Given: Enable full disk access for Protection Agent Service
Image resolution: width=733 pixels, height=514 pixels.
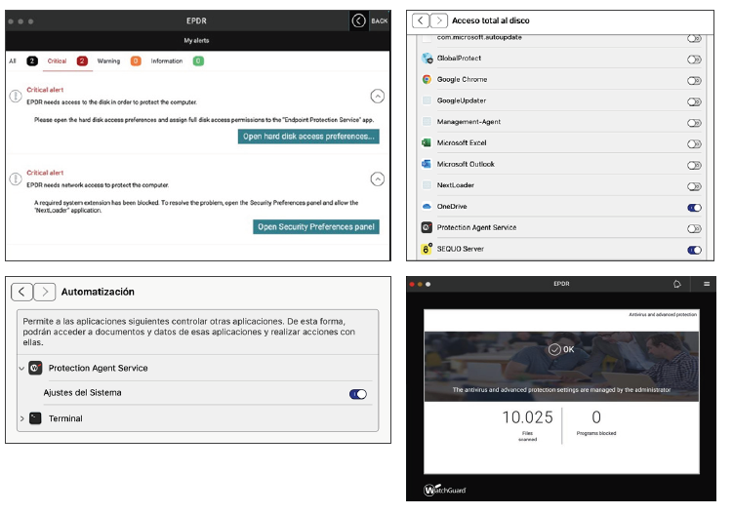Looking at the screenshot, I should point(694,228).
